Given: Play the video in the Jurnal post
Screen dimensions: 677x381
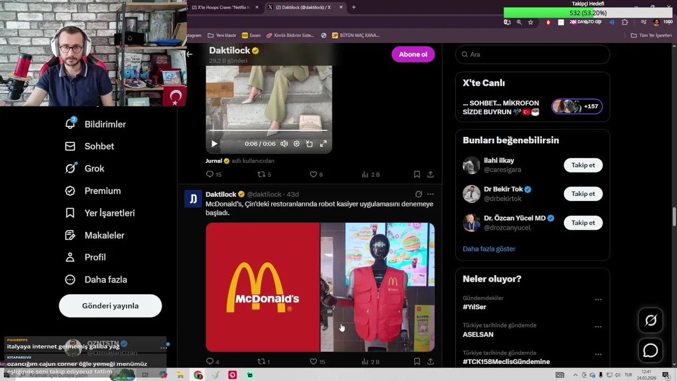Looking at the screenshot, I should pos(214,143).
